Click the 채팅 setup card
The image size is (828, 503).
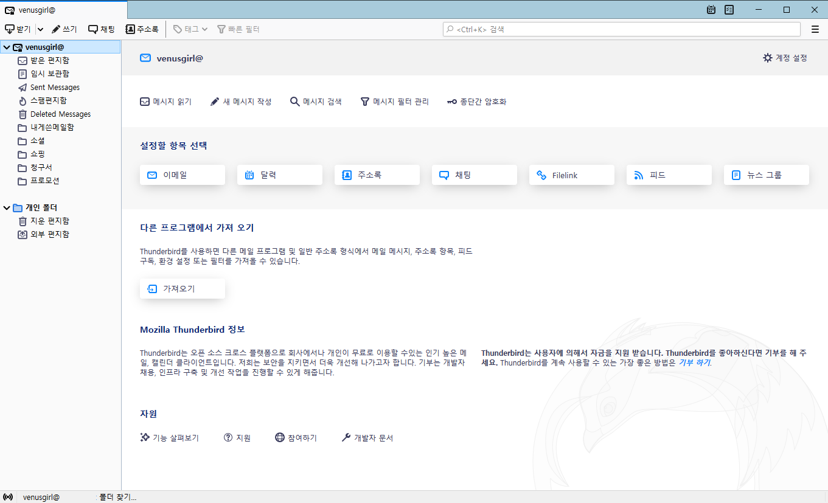pos(475,175)
